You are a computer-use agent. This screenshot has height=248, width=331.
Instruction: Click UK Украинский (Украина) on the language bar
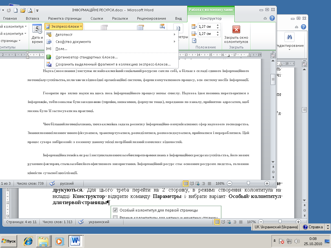click(276, 227)
